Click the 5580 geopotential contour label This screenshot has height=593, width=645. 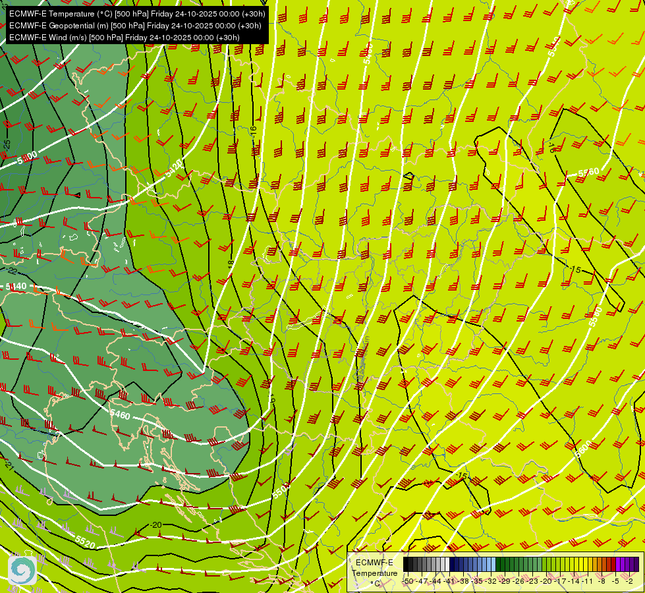point(595,317)
